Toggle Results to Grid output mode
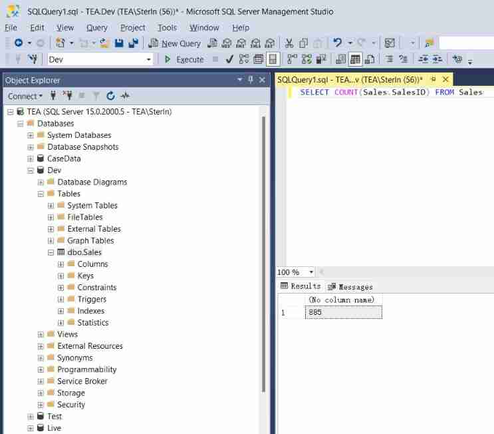This screenshot has width=494, height=434. pos(356,59)
